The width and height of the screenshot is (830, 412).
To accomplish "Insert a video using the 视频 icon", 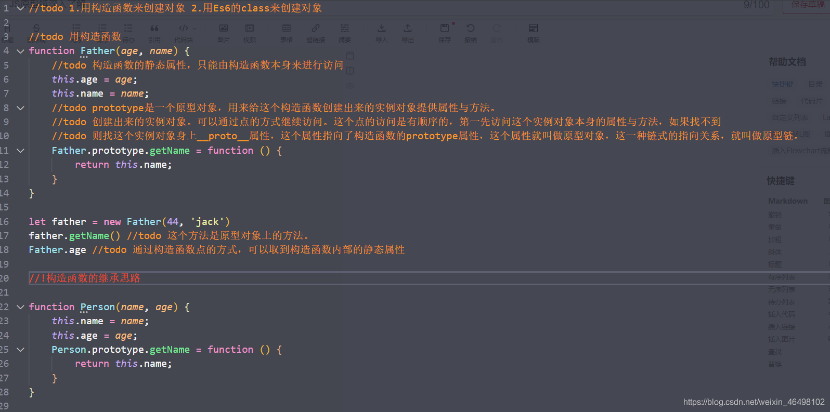I will pyautogui.click(x=250, y=28).
